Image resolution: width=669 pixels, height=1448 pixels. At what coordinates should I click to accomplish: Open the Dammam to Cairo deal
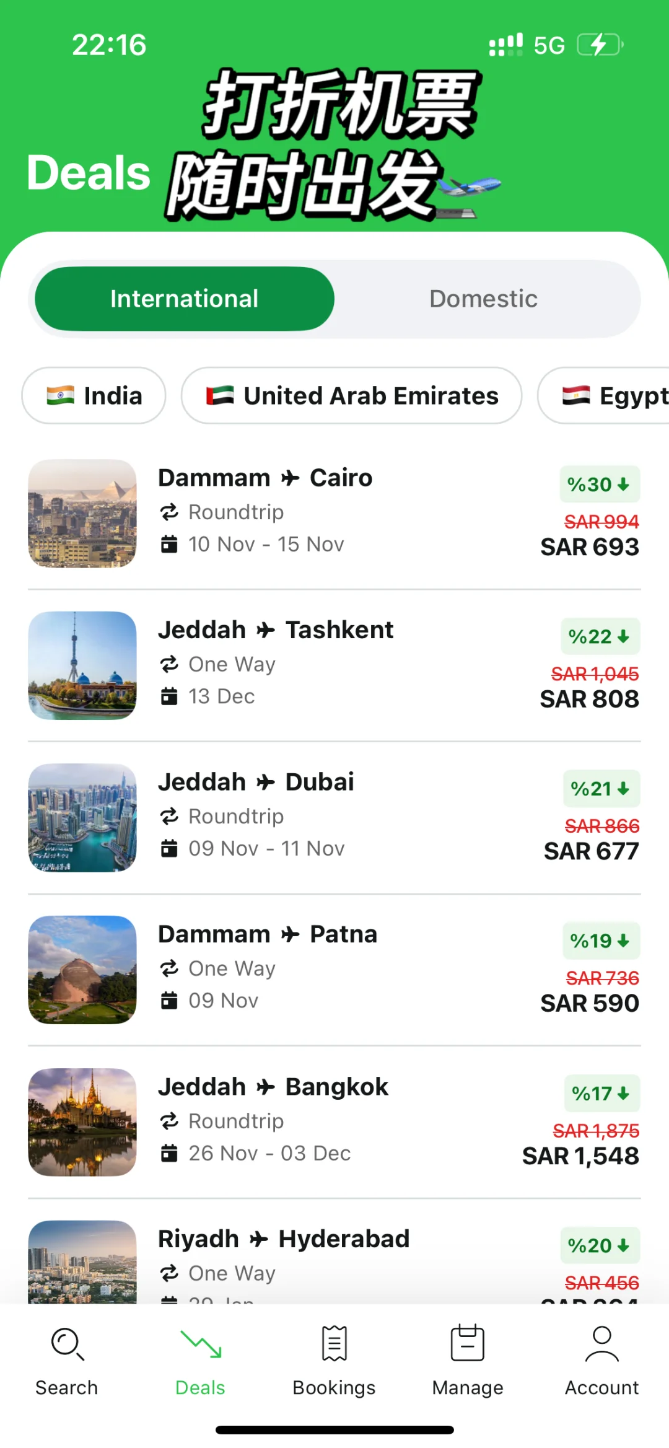(x=334, y=512)
